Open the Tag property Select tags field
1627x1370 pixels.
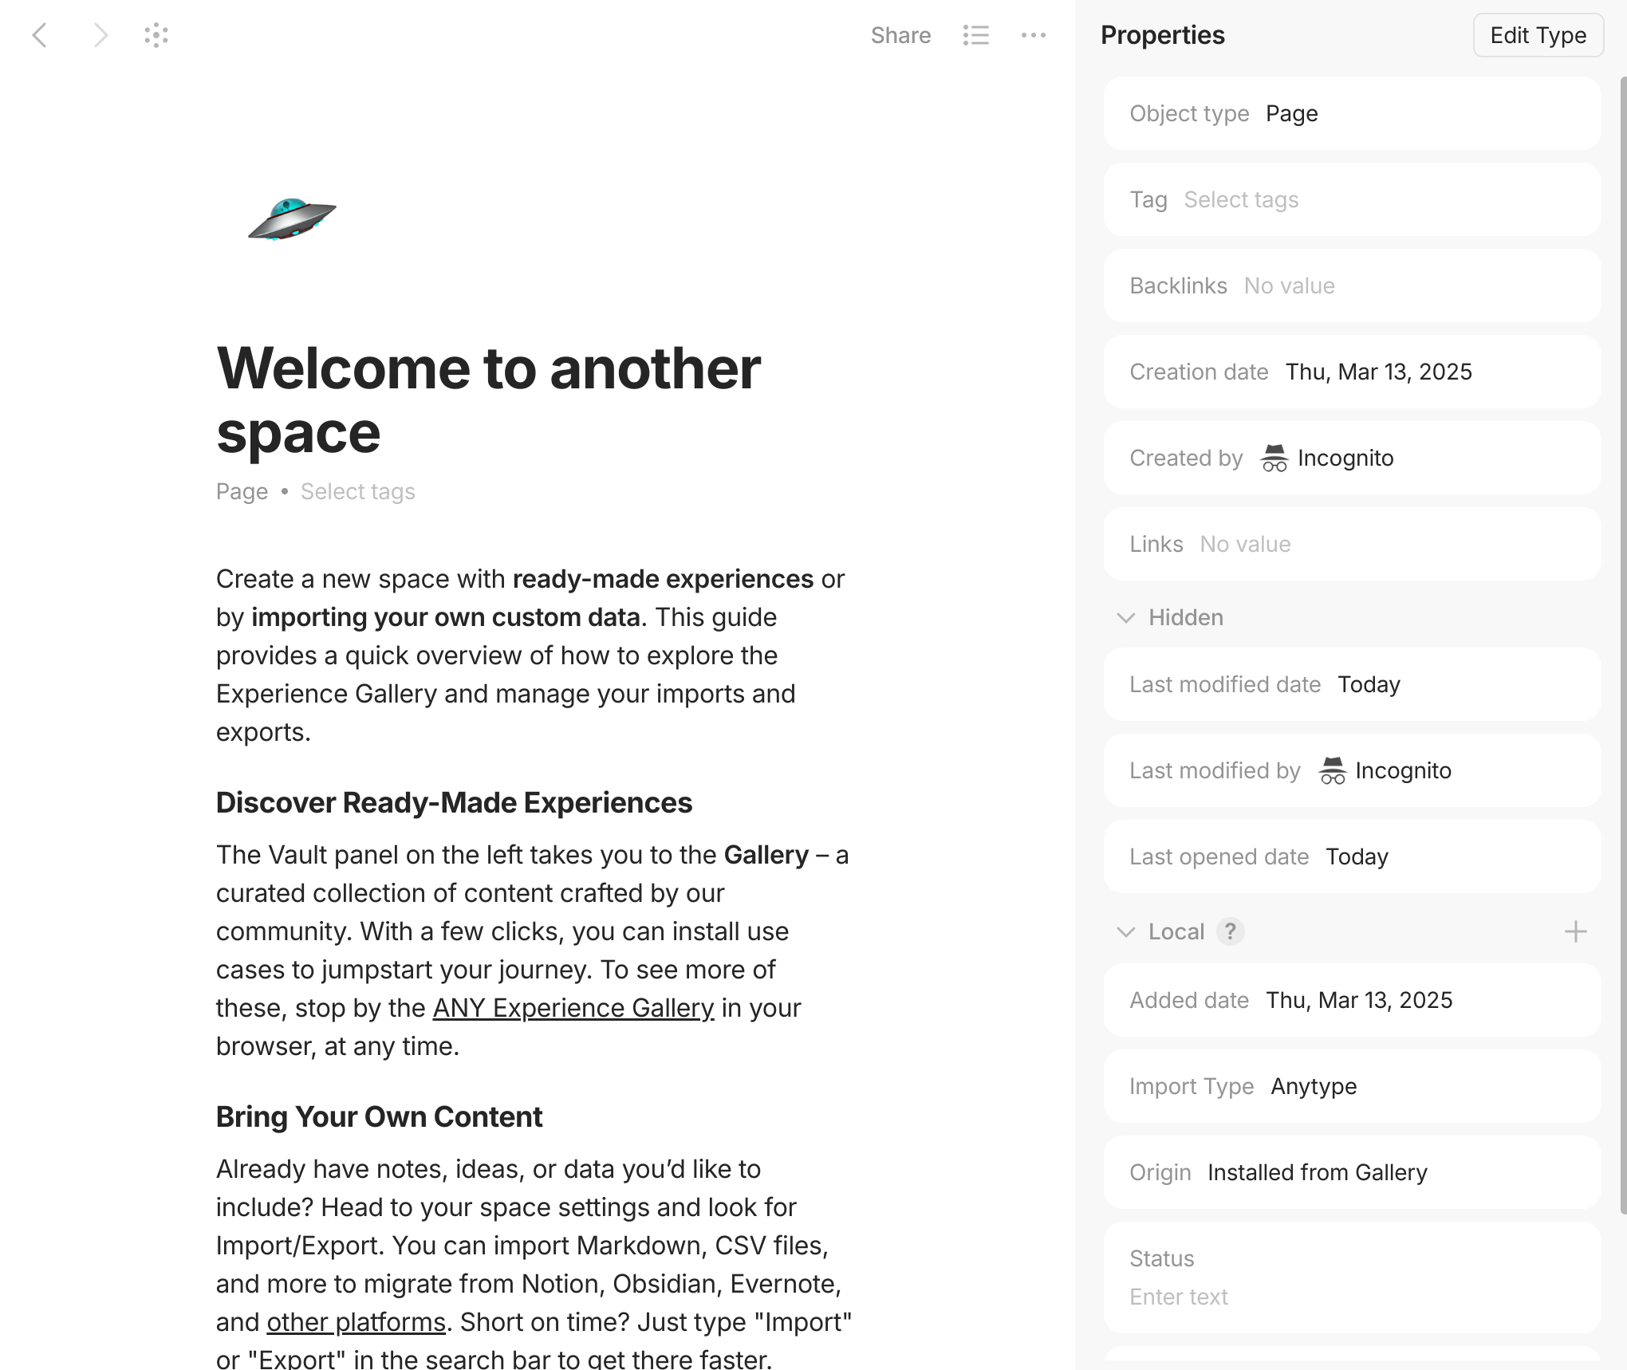pos(1241,199)
